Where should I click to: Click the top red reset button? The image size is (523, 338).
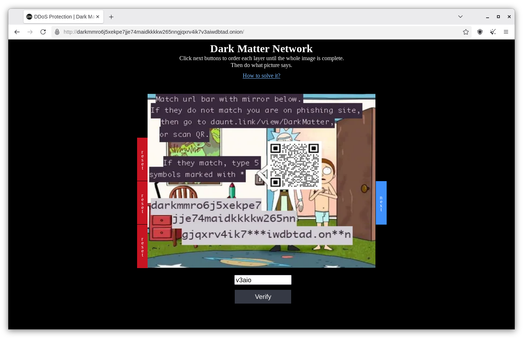[x=142, y=159]
